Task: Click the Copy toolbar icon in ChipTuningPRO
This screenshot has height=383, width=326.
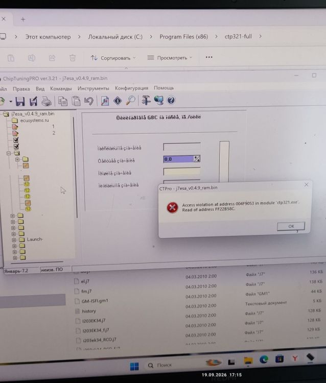Action: tap(62, 101)
